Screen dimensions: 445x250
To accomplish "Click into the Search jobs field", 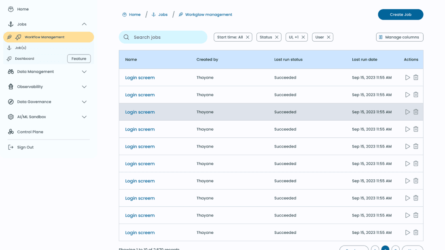I will coord(163,37).
